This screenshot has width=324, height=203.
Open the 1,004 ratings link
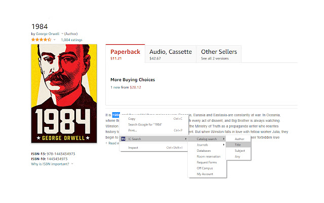(x=71, y=40)
